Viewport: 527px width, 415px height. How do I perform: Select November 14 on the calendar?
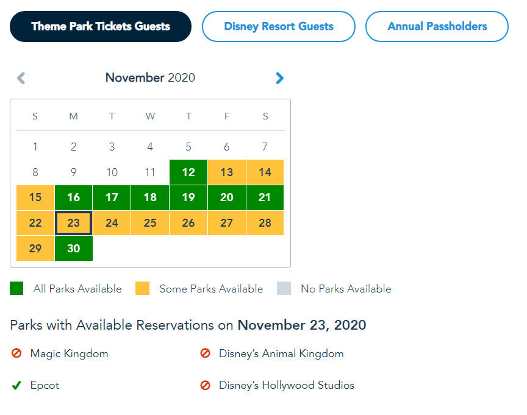(x=265, y=172)
